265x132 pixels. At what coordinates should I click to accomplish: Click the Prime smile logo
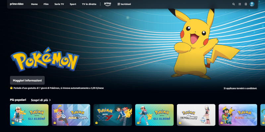pos(107,4)
